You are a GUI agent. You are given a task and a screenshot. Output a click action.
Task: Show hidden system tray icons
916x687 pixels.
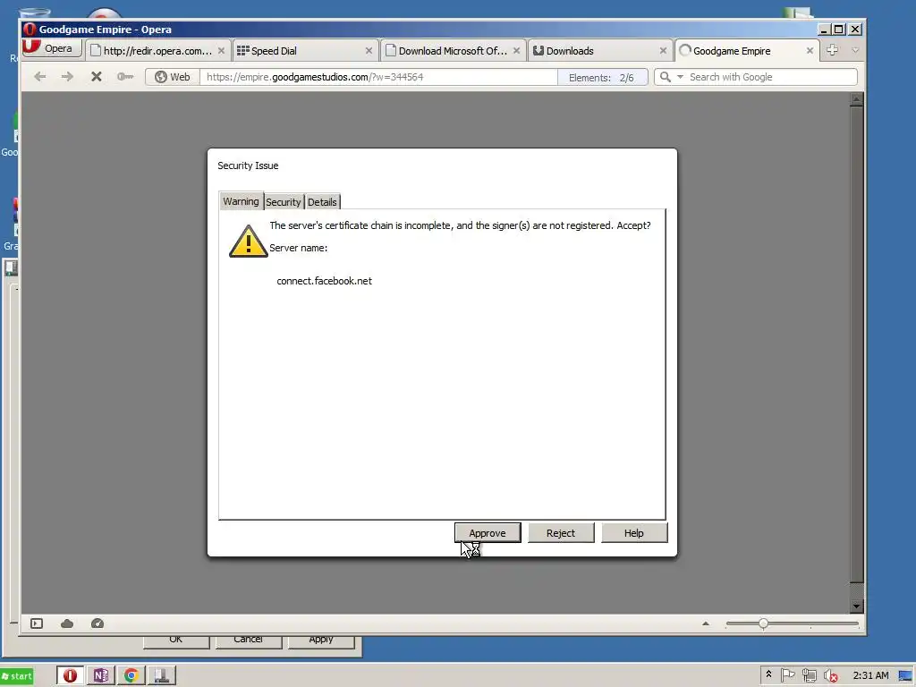point(768,674)
